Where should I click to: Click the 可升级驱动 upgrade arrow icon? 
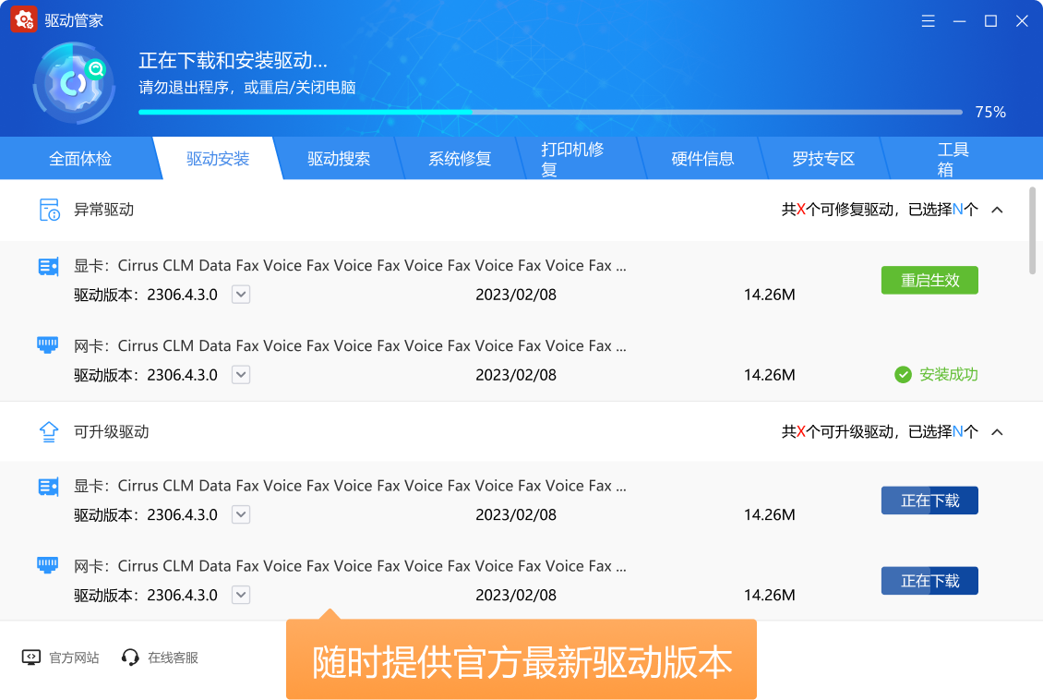pyautogui.click(x=48, y=431)
